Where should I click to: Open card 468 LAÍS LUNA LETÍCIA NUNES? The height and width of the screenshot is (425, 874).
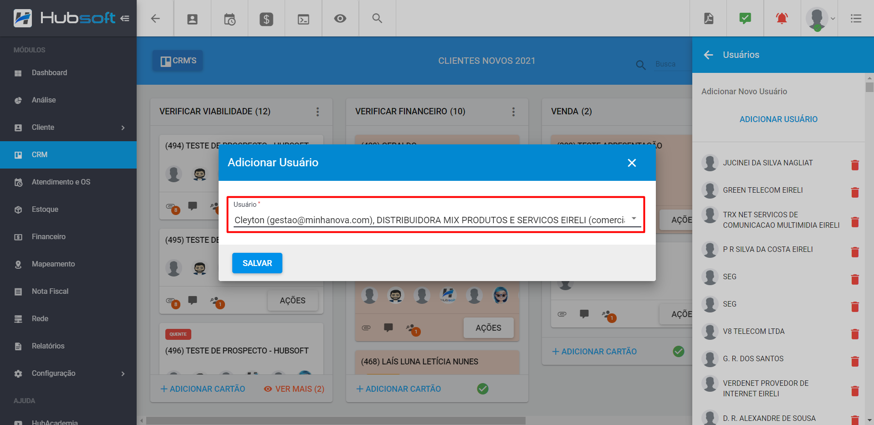(419, 362)
